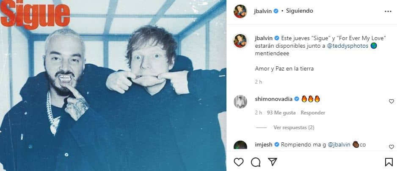The width and height of the screenshot is (397, 171).
Task: Like shimonovadia's comment
Action: click(391, 101)
